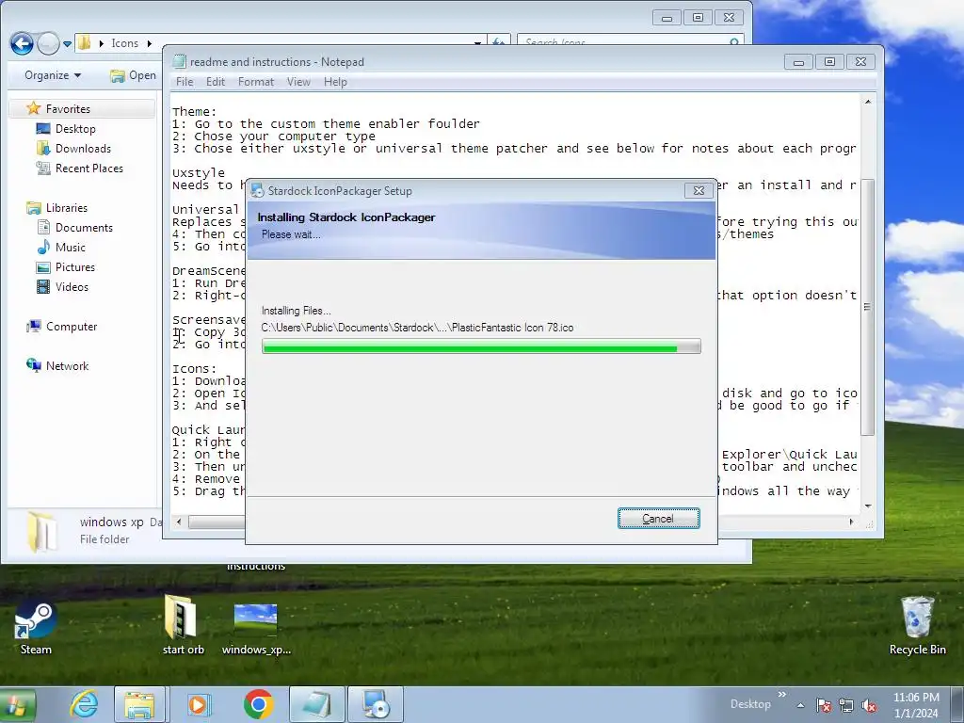Open Pictures library
Viewport: 964px width, 723px height.
coord(75,266)
